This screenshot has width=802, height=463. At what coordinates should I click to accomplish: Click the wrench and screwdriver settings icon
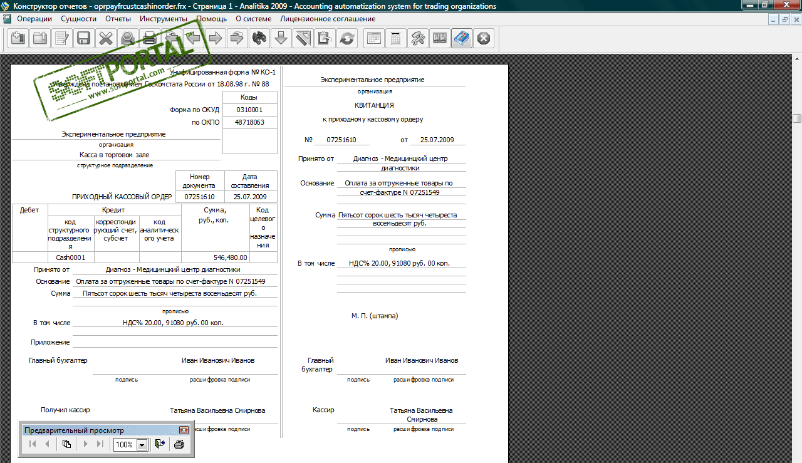coord(417,38)
